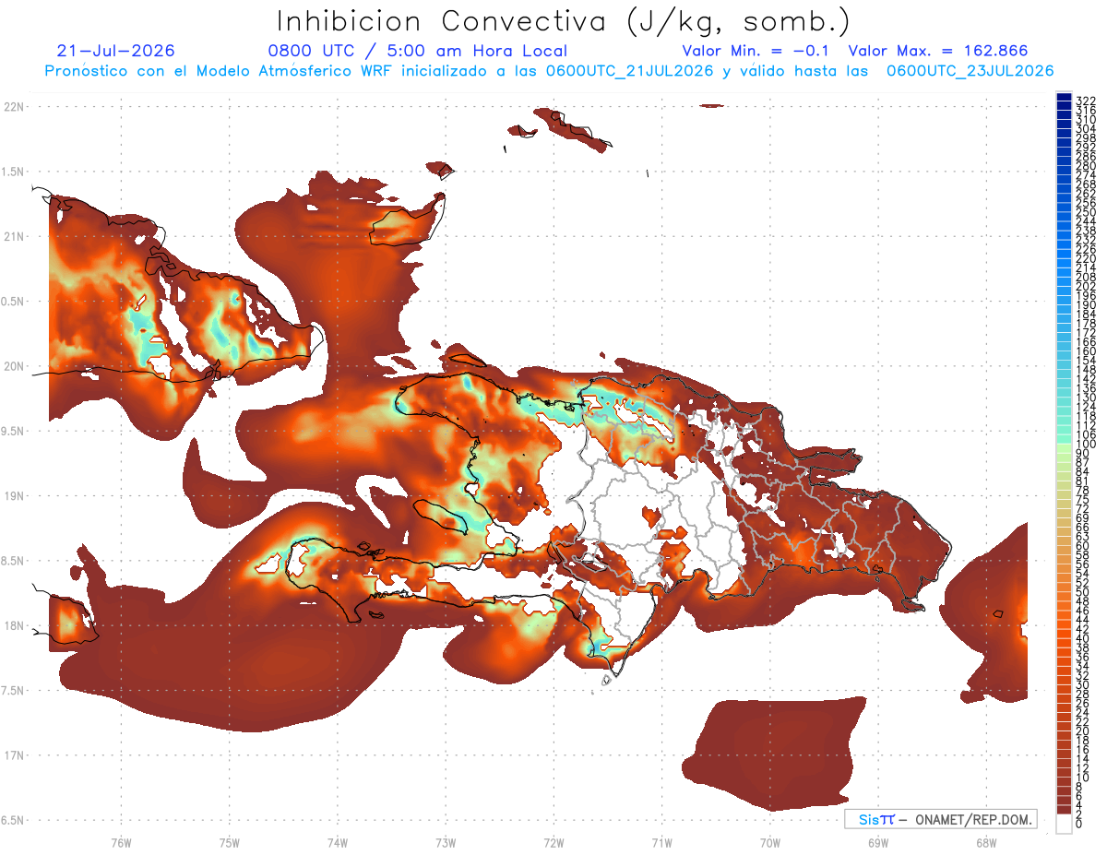Click the '322' value on the color scale

[x=1085, y=101]
